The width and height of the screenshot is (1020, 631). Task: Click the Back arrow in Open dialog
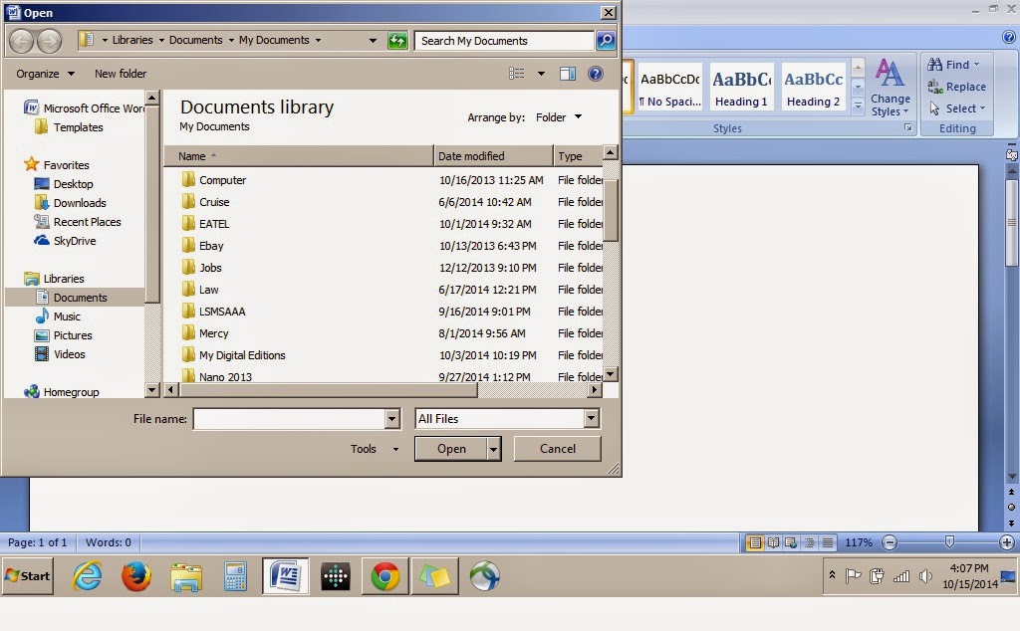22,41
